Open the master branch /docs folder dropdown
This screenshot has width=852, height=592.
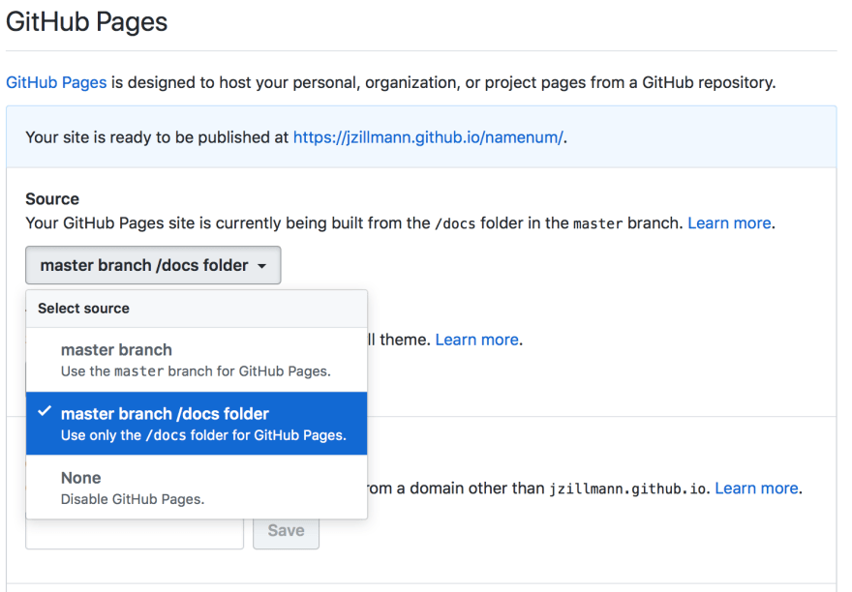[x=153, y=265]
